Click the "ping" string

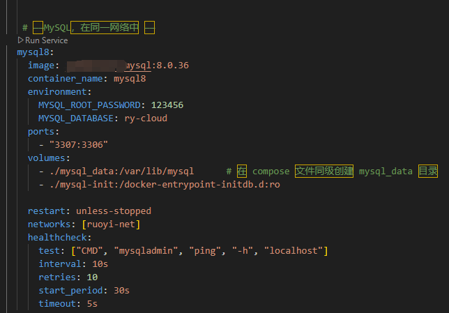click(x=205, y=250)
